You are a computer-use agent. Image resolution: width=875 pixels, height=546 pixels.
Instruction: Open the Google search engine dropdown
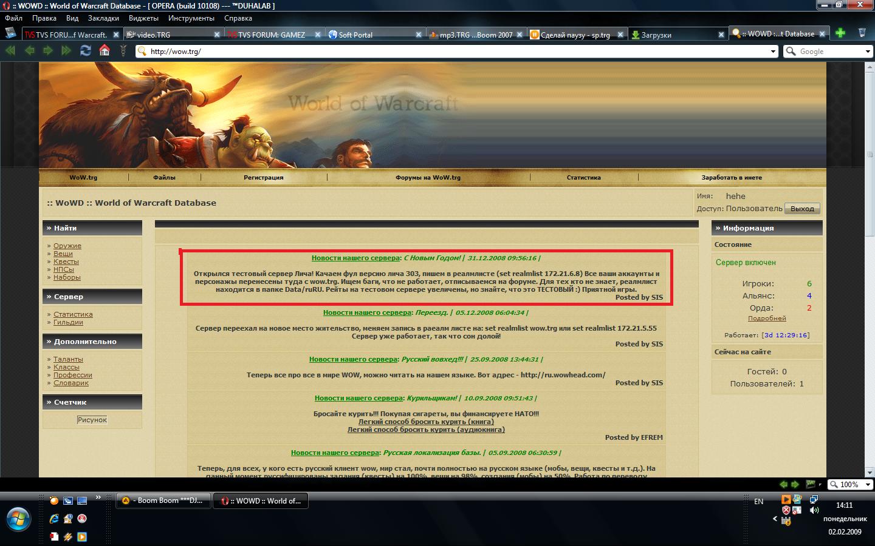click(x=868, y=52)
